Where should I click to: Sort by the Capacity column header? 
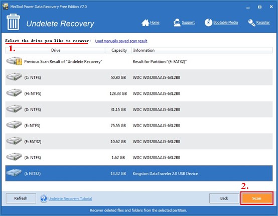point(118,50)
